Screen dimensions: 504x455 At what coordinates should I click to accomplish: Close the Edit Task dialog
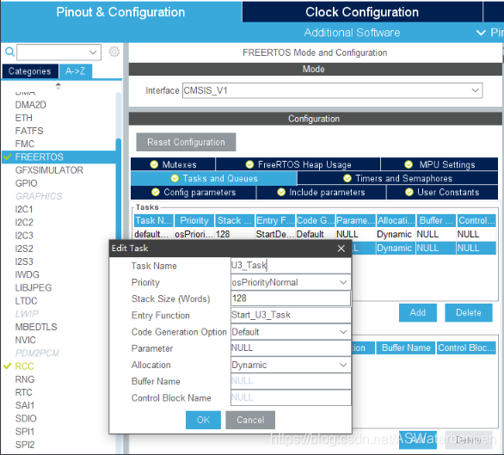pos(341,249)
